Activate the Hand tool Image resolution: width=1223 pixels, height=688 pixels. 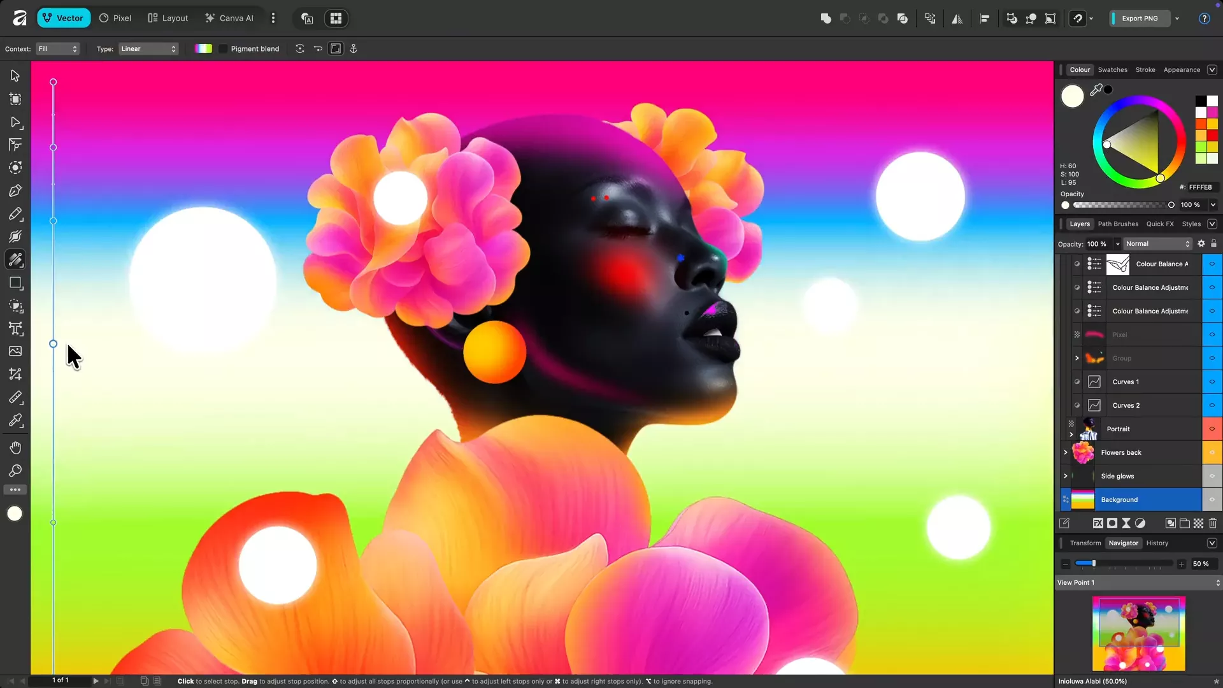15,447
